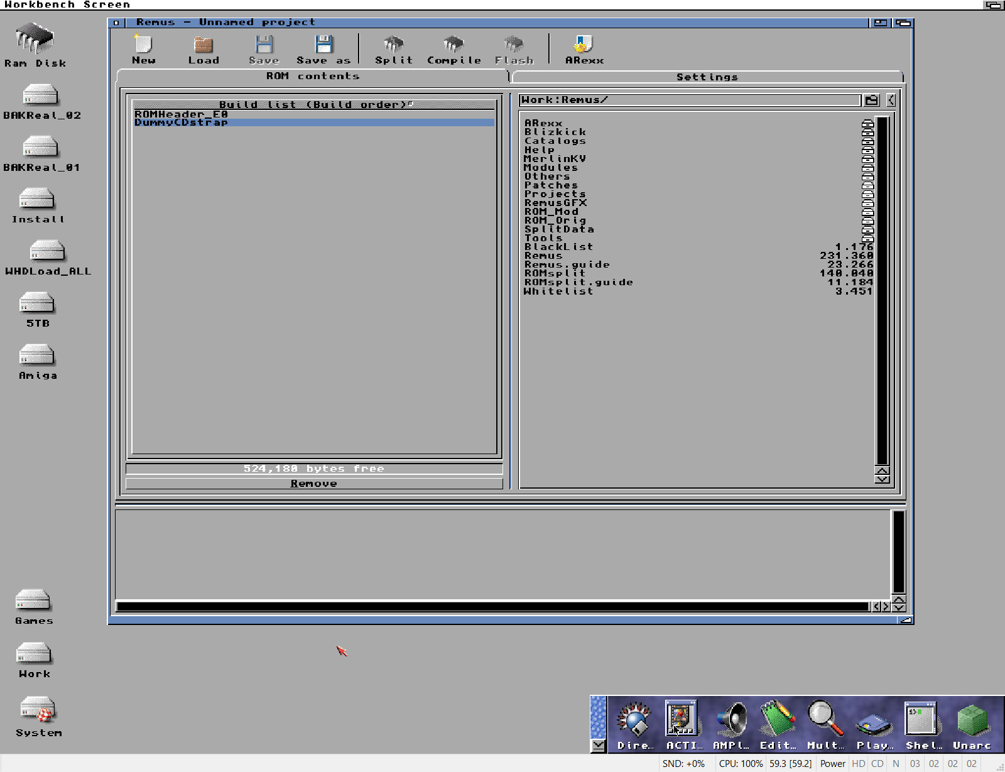Open the Help folder entry
The height and width of the screenshot is (772, 1005).
(x=698, y=150)
